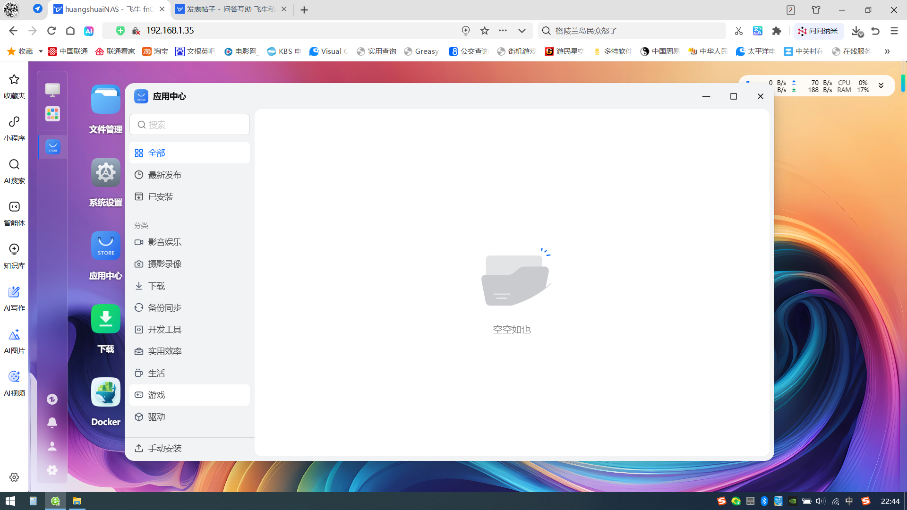Open the 文件管理 file manager icon
The image size is (907, 510).
105,100
